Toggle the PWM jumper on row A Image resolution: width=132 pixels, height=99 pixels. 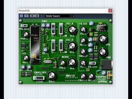click(x=29, y=73)
